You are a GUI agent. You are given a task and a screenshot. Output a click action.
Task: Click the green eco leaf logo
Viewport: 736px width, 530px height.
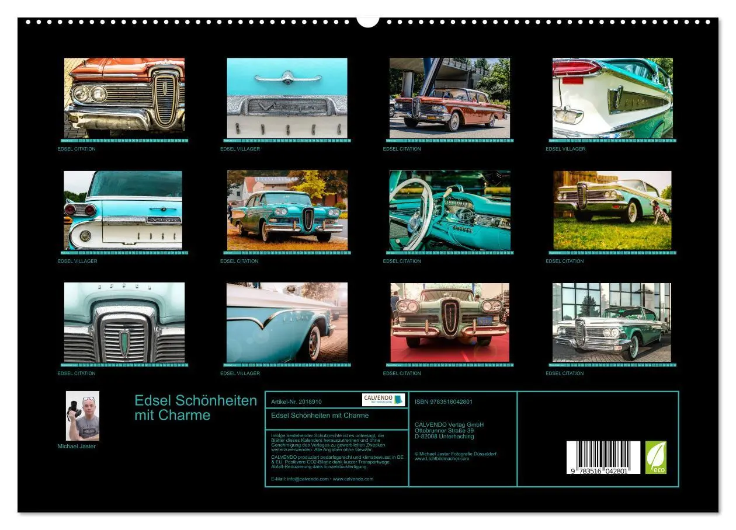[x=655, y=457]
